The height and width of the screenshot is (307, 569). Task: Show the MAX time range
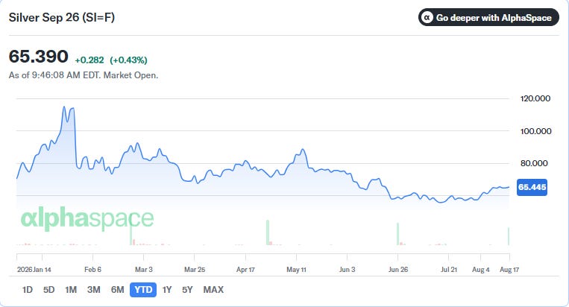click(x=213, y=290)
